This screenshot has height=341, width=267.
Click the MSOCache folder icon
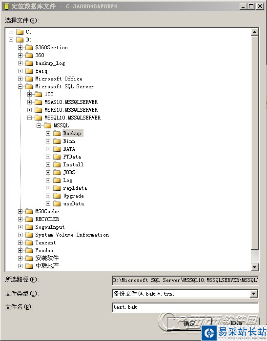pos(29,211)
